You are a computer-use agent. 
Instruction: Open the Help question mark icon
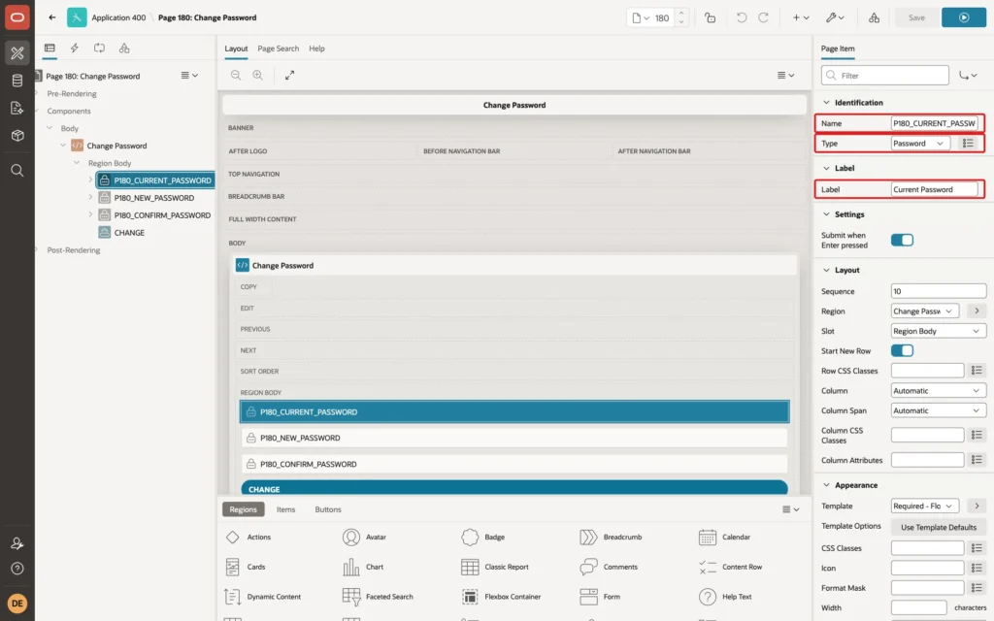pos(17,569)
